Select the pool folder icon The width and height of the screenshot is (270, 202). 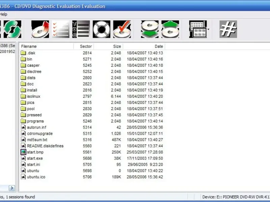click(23, 108)
